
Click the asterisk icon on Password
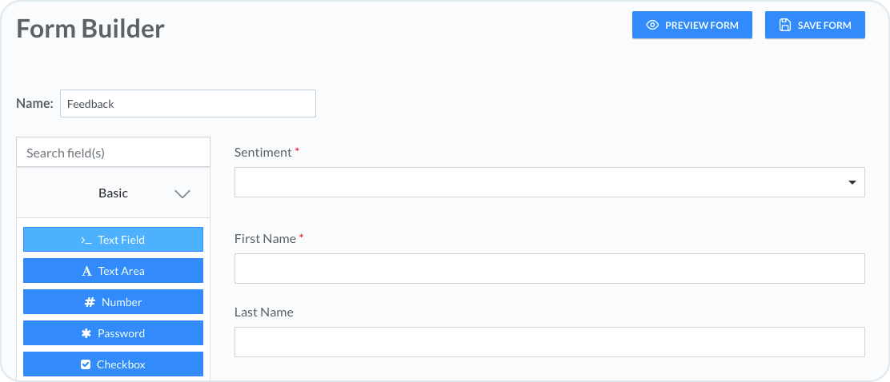[86, 333]
